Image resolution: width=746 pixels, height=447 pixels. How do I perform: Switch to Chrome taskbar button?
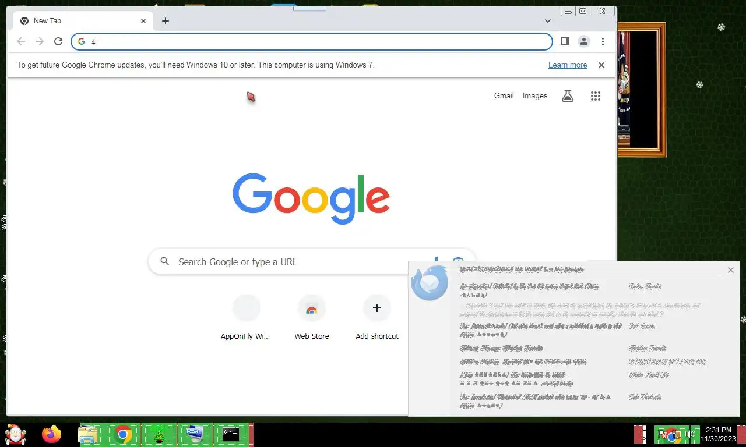point(123,435)
